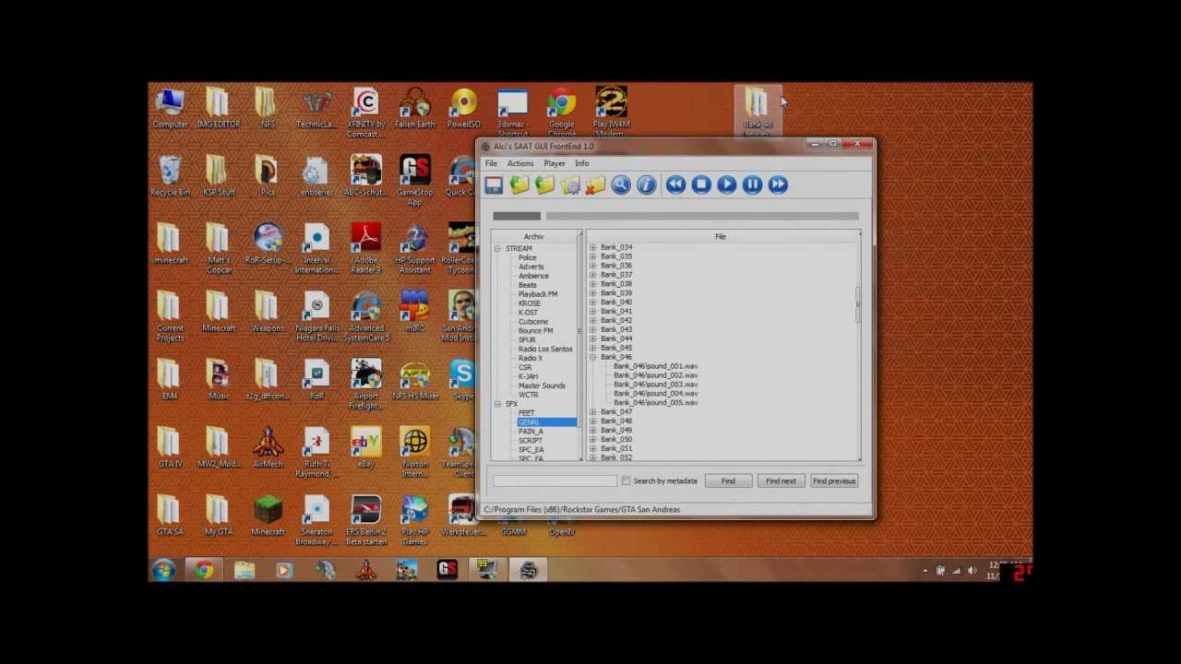Collapse the SFX tree node
The image size is (1181, 664).
click(497, 404)
